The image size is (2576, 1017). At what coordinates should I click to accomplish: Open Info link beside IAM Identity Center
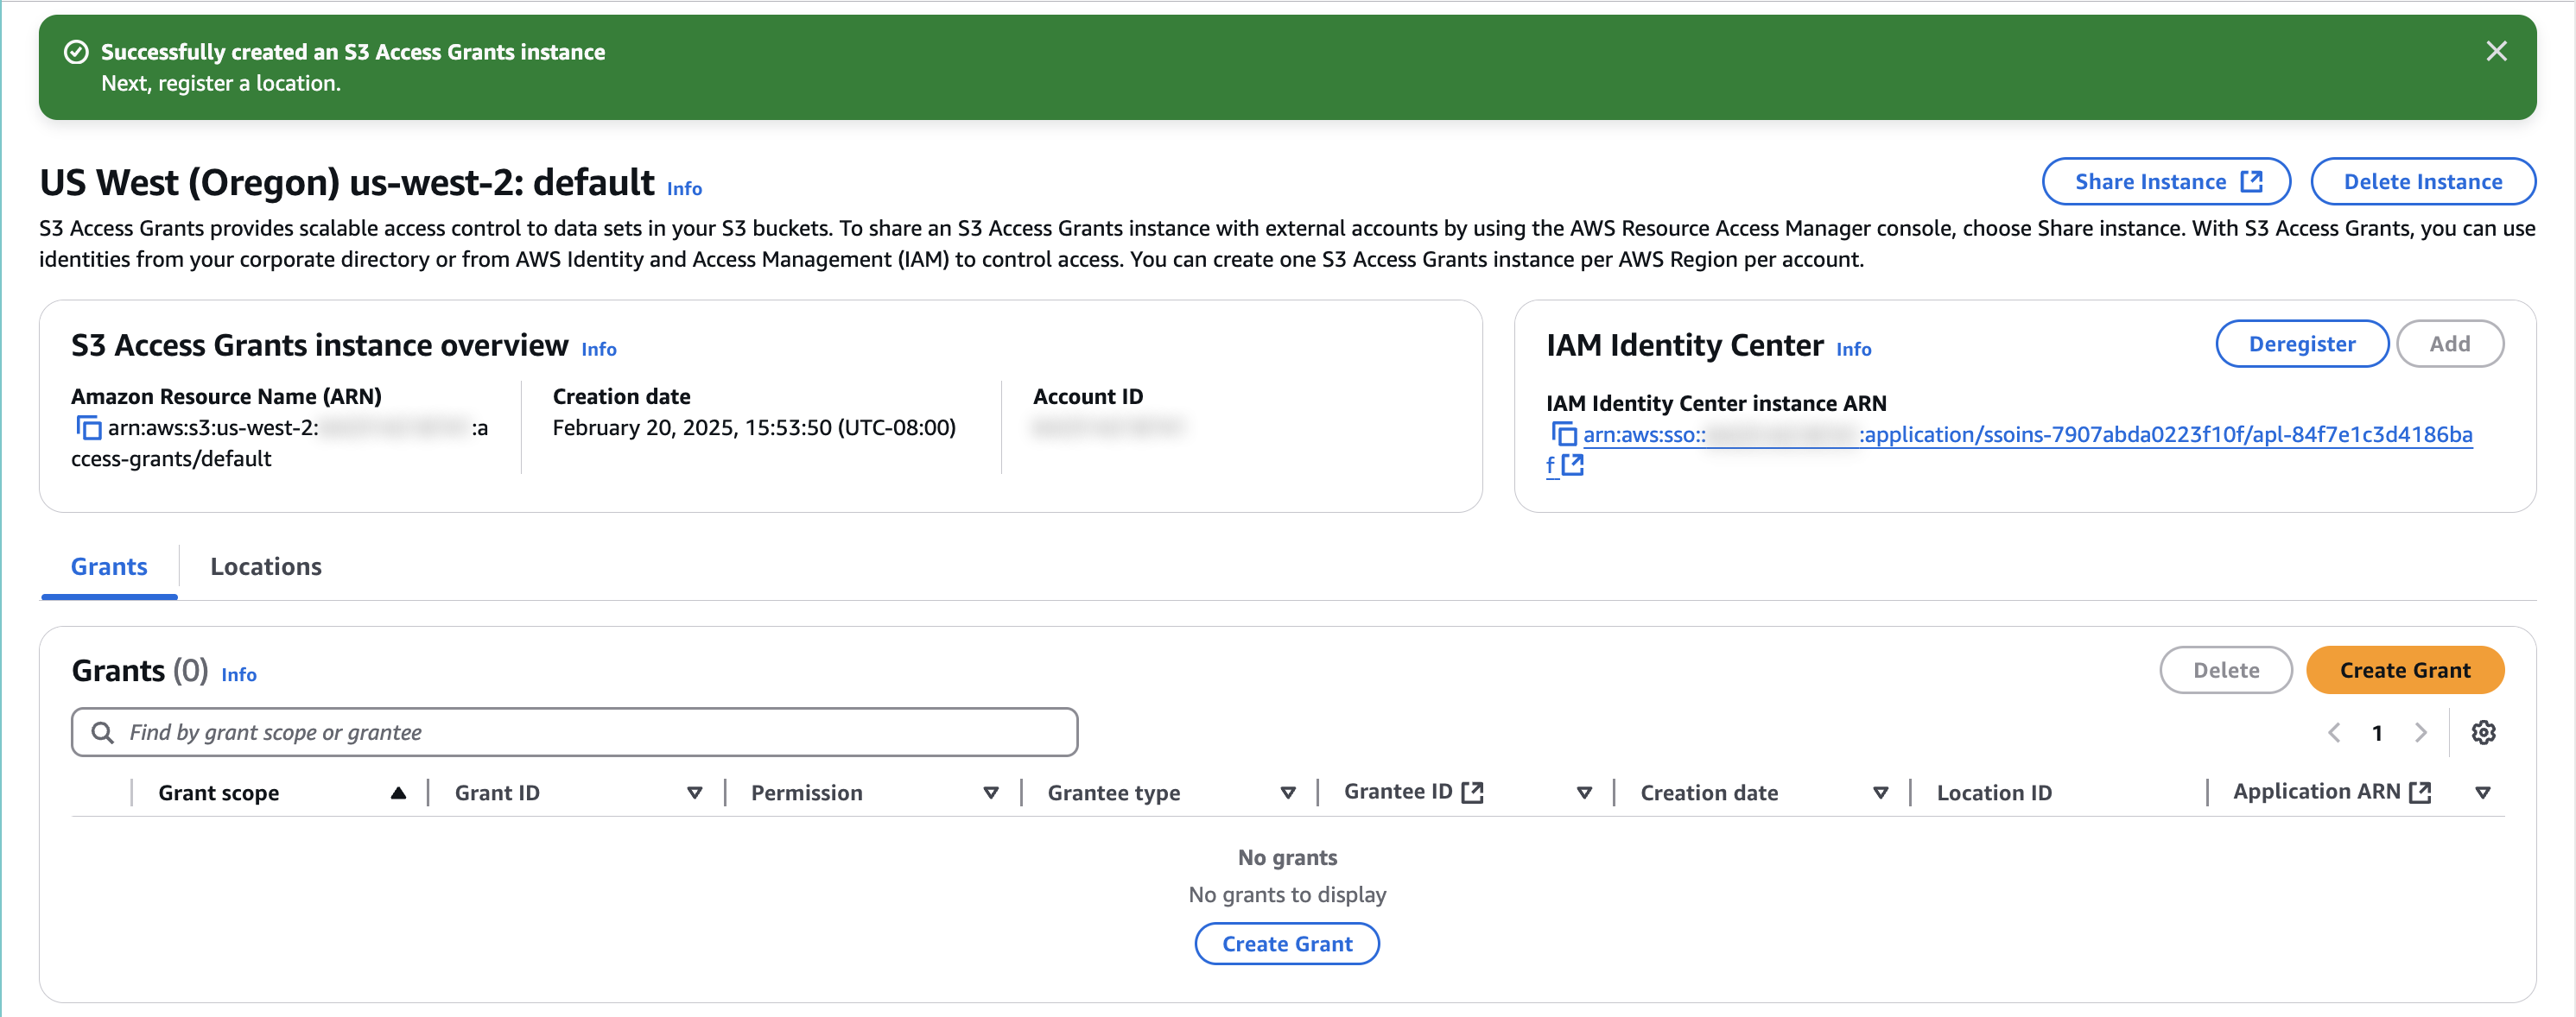[x=1853, y=349]
